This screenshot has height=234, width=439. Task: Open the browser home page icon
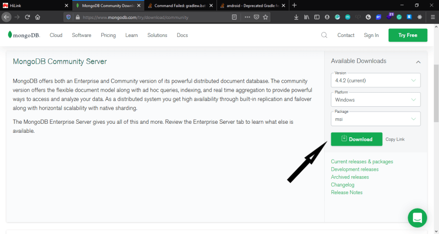[x=37, y=17]
